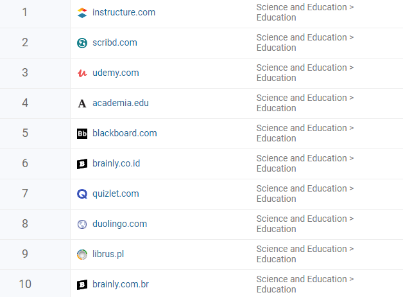Visit the duolingo.com link
Screen dimensions: 403x297
click(120, 224)
